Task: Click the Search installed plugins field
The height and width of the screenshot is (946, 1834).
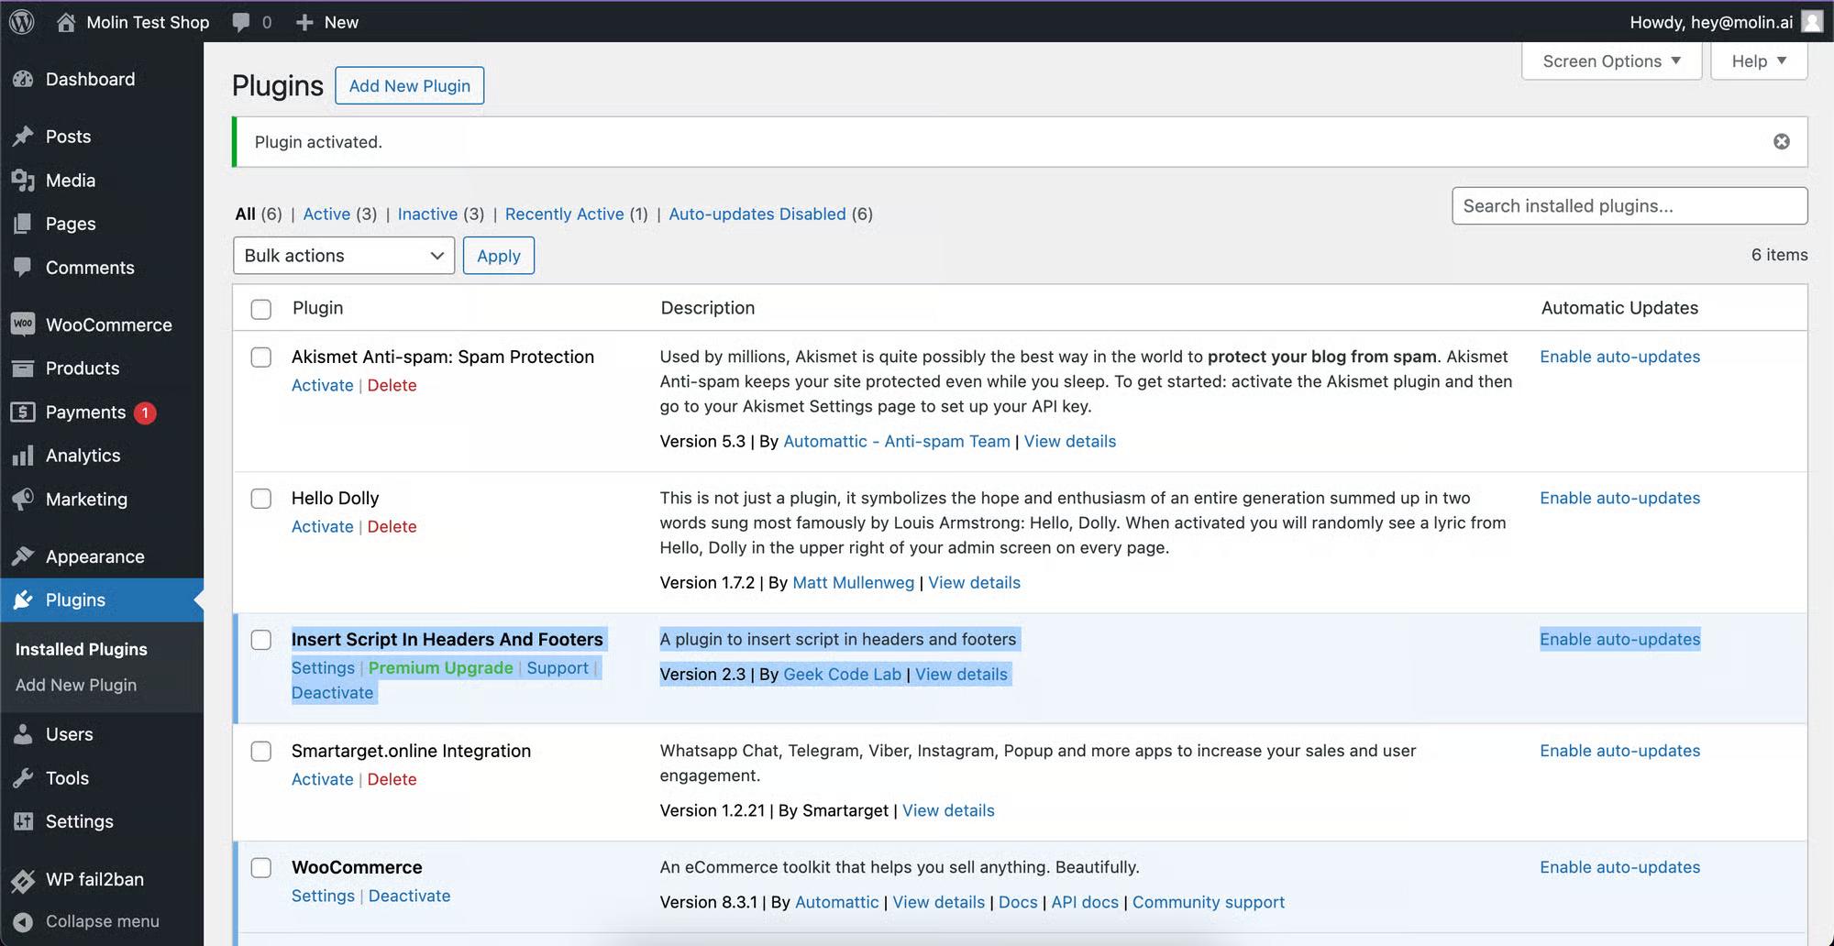Action: point(1629,206)
